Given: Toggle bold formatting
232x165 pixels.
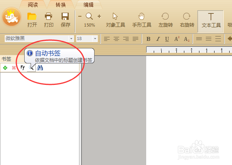Looking at the screenshot, I should [149, 39].
